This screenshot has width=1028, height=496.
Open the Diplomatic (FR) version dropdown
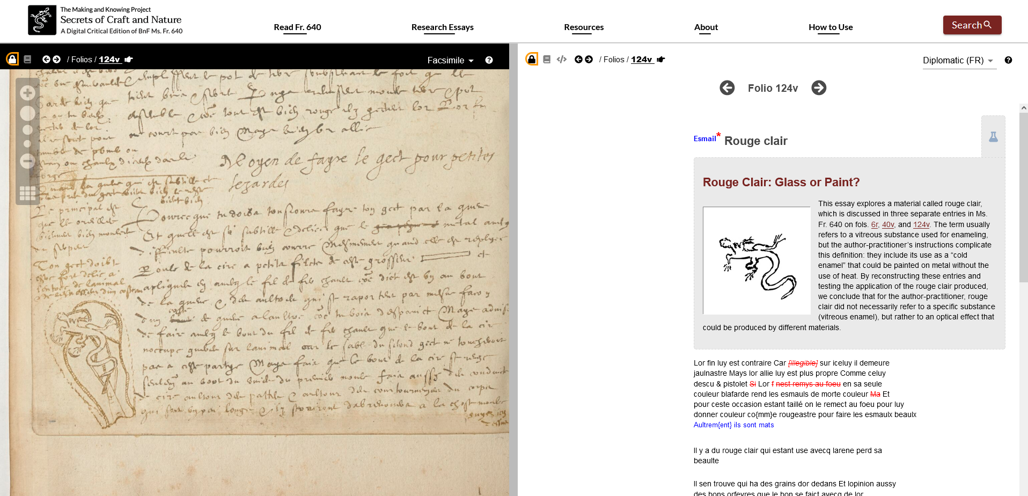[958, 61]
